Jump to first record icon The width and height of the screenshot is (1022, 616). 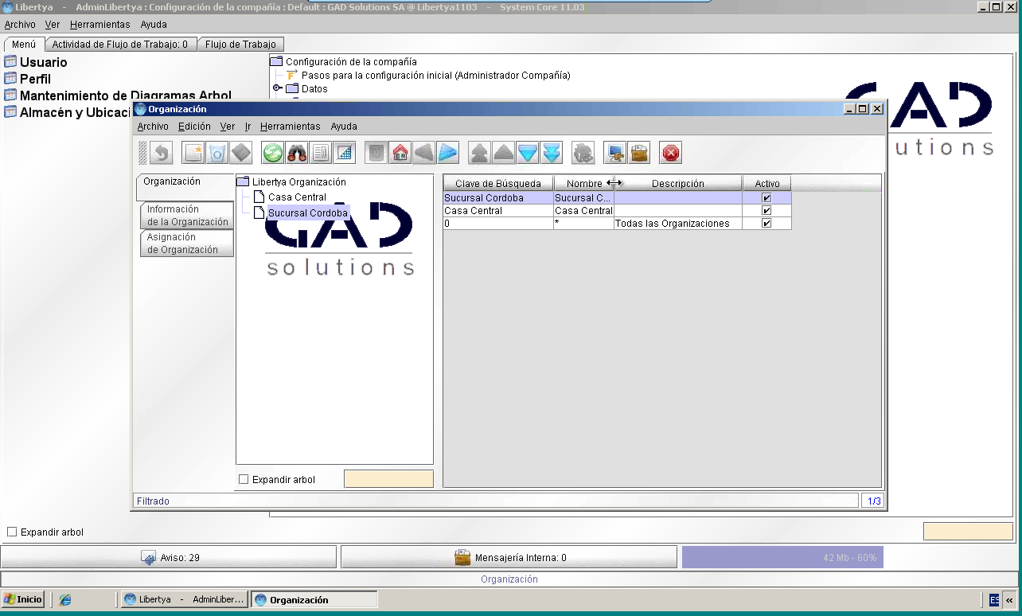pyautogui.click(x=480, y=153)
